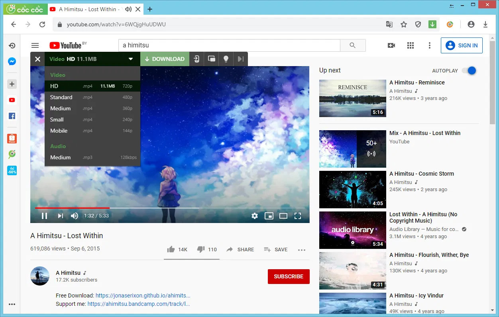The width and height of the screenshot is (499, 317).
Task: Open the create video camera icon
Action: coord(391,45)
